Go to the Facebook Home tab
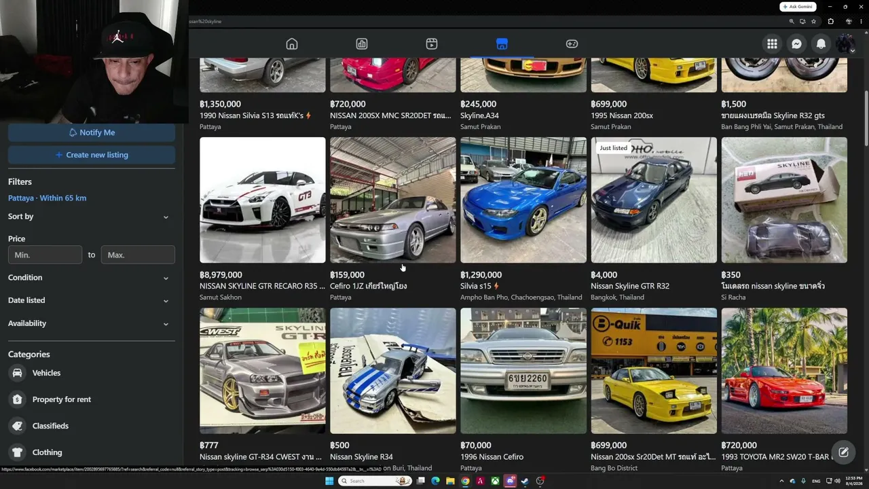The image size is (869, 489). coord(292,44)
